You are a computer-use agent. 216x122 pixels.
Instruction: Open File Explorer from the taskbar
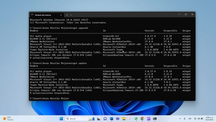click(124, 119)
